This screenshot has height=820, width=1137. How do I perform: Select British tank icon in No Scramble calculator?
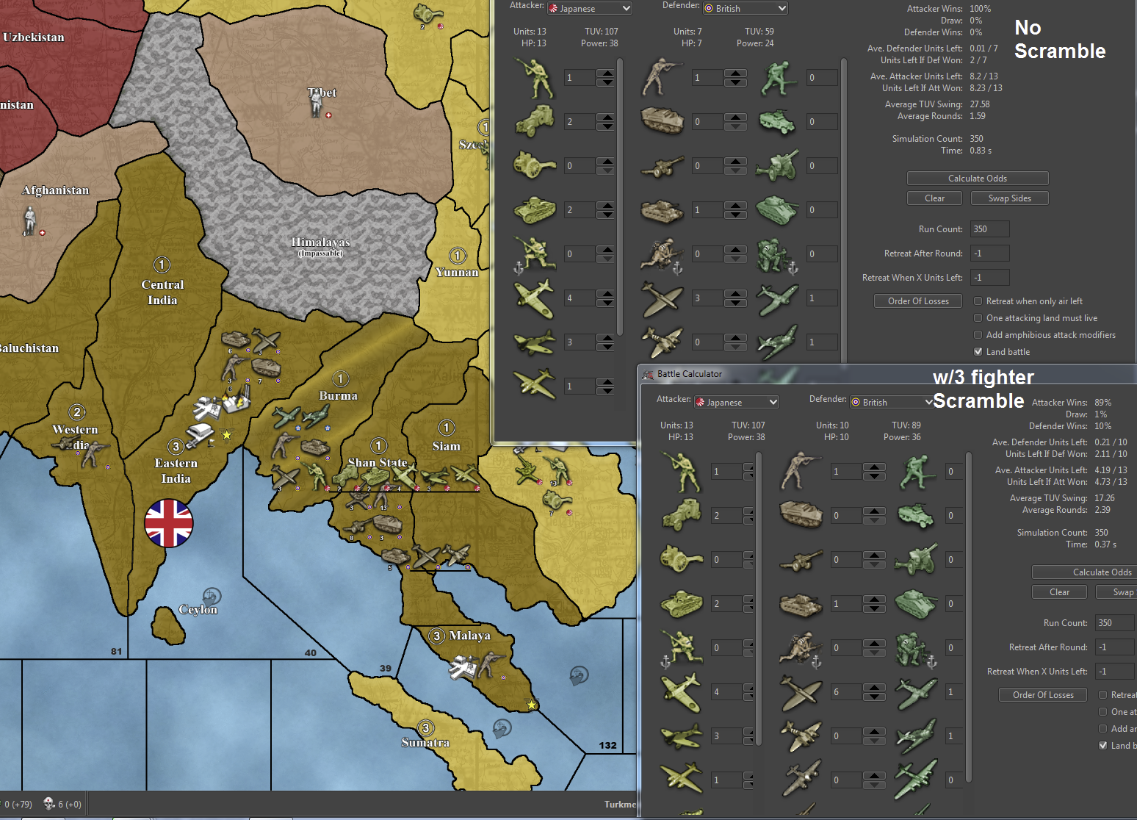tap(662, 211)
